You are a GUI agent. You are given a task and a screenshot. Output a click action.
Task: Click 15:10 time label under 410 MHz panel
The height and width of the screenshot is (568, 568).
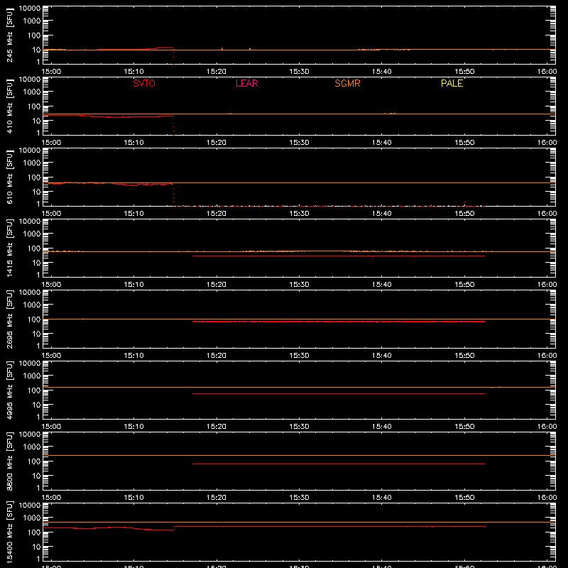(x=133, y=143)
